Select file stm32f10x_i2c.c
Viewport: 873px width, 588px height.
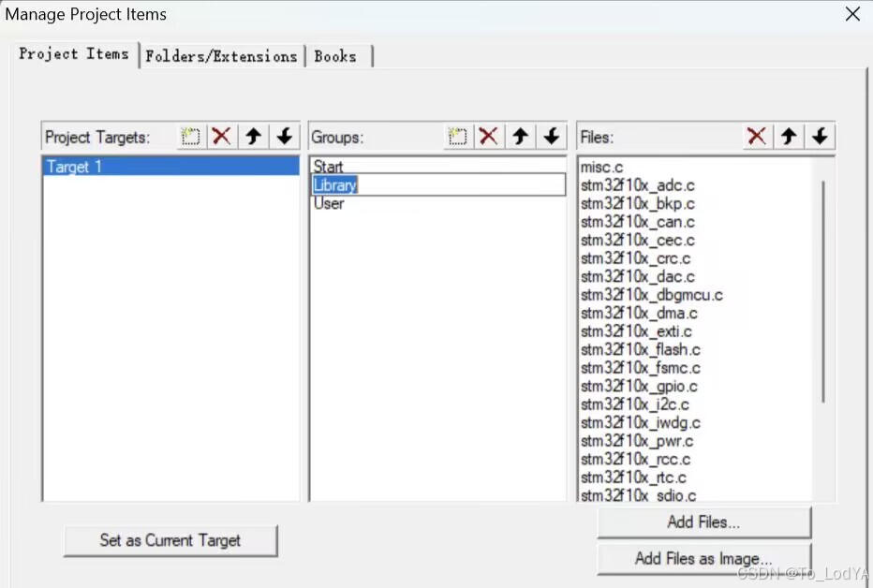coord(635,404)
